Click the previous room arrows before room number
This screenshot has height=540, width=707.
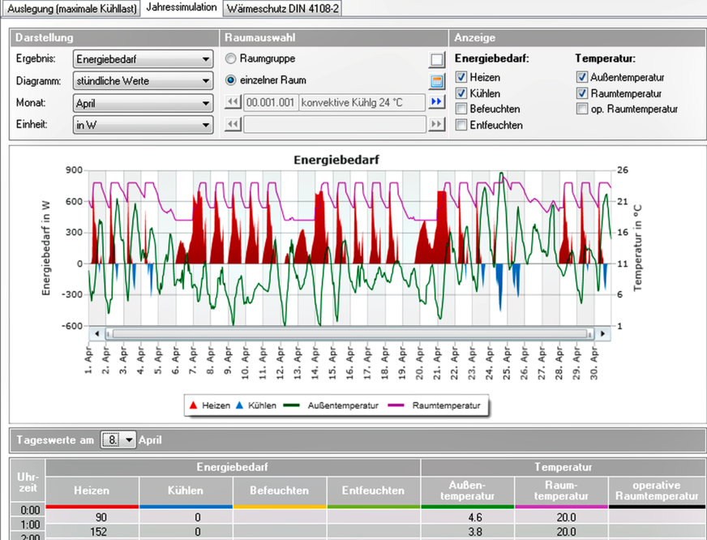232,102
